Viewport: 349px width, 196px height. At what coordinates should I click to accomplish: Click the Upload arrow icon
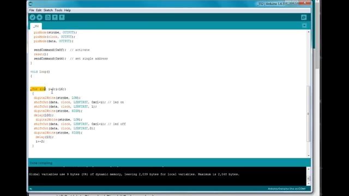(39, 17)
